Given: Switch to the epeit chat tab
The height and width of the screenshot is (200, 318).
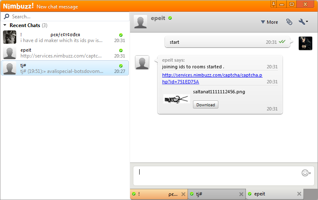Looking at the screenshot, I should pos(275,194).
